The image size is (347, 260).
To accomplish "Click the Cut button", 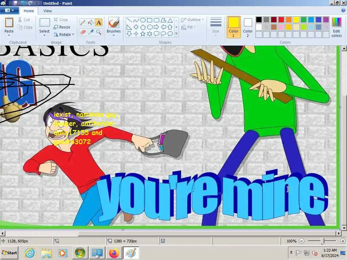I will [x=24, y=20].
